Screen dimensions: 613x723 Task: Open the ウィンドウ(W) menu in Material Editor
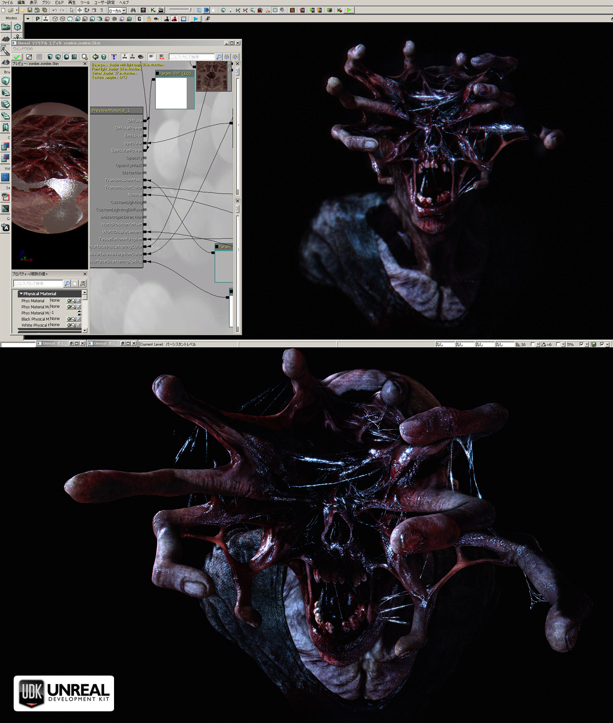coord(23,49)
